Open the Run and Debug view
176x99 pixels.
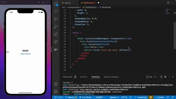tap(56, 27)
